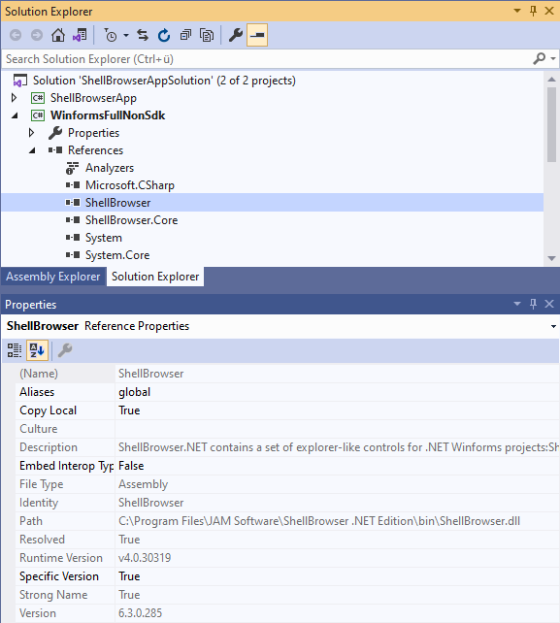The image size is (560, 623).
Task: Click the Back navigation arrow in Solution Explorer
Action: (x=16, y=35)
